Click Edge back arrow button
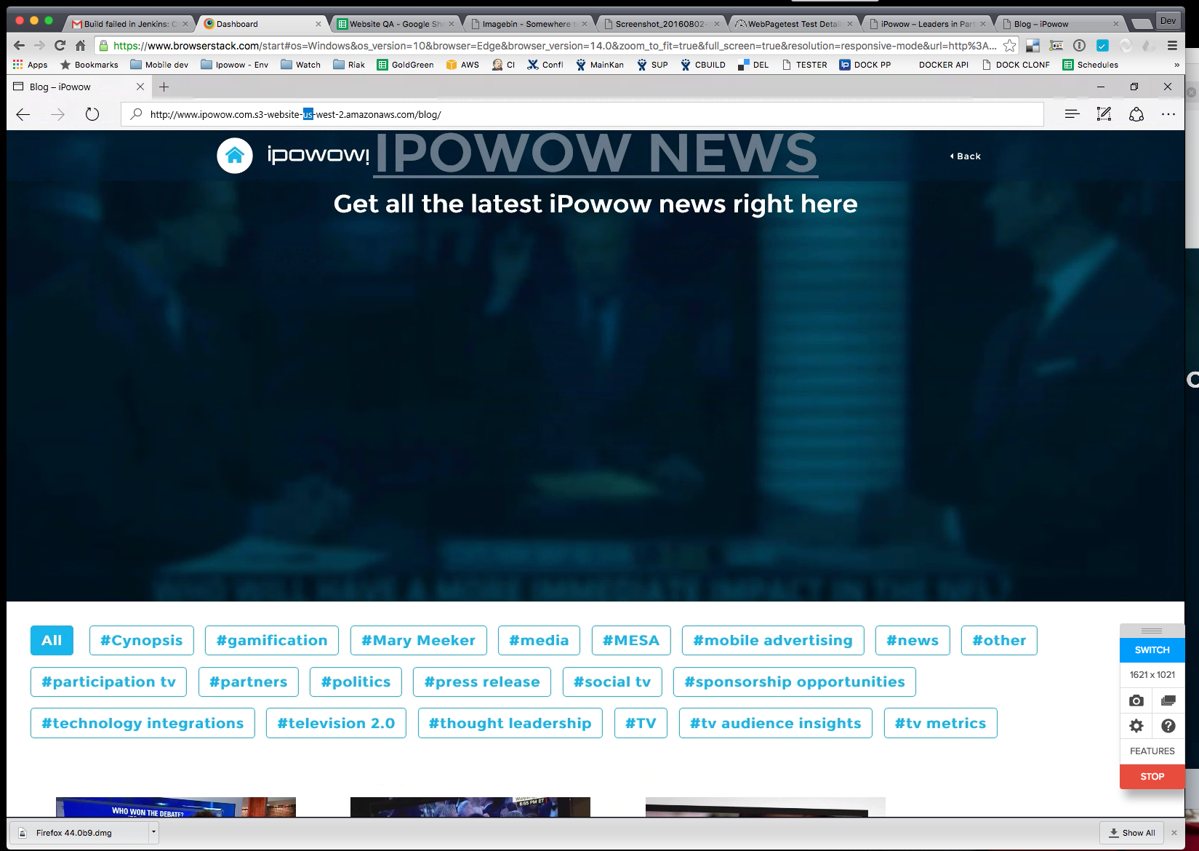This screenshot has height=851, width=1199. point(23,114)
